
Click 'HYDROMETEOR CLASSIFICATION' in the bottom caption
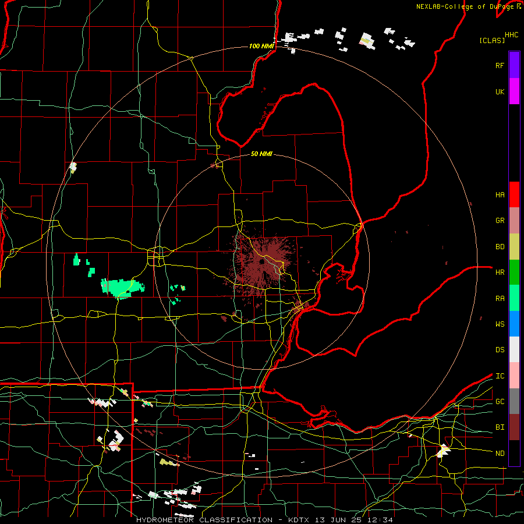coord(204,520)
